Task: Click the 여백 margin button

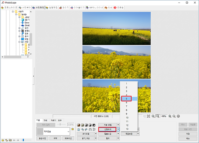Action: click(x=55, y=138)
